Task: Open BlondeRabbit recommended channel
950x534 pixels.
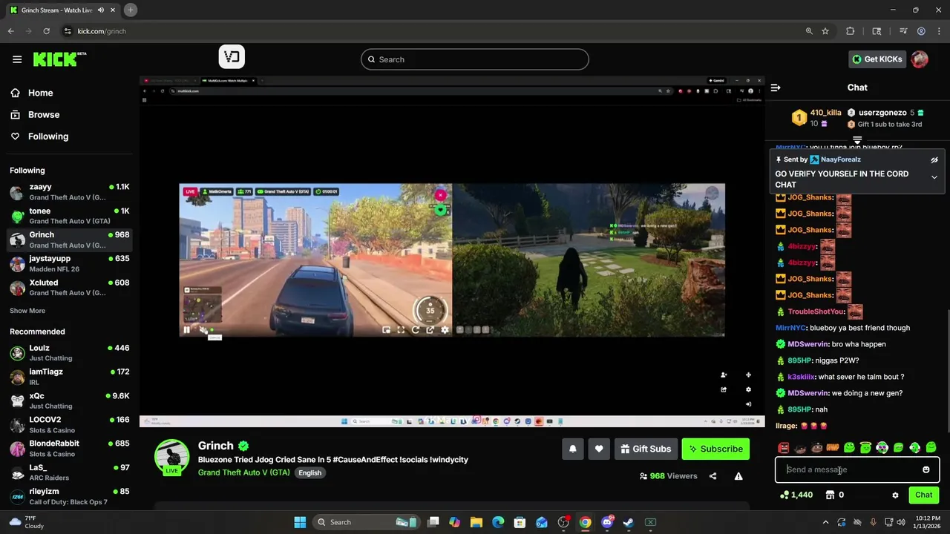Action: pos(70,448)
